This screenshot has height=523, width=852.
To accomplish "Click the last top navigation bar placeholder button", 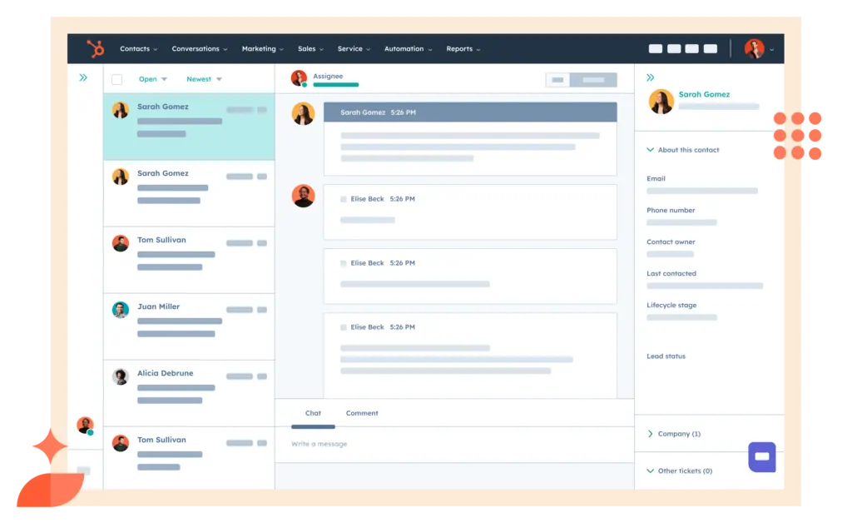I will point(711,49).
